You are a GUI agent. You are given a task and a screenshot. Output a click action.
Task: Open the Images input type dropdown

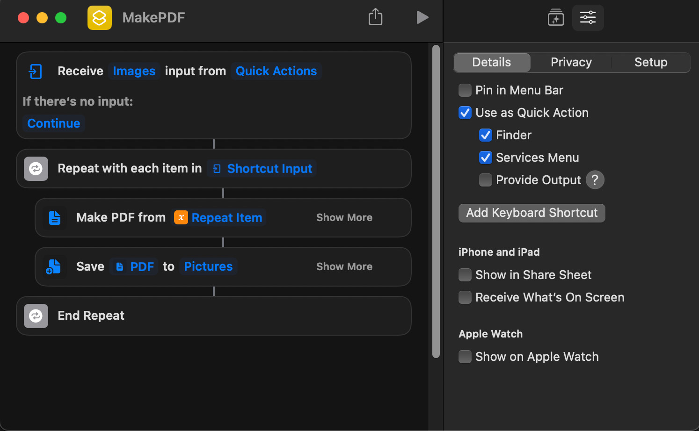click(134, 71)
